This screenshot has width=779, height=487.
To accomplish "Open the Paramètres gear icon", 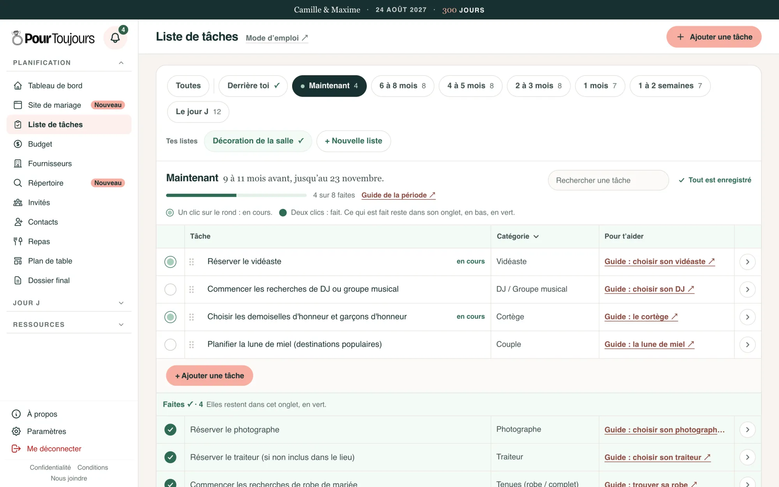I will tap(16, 431).
